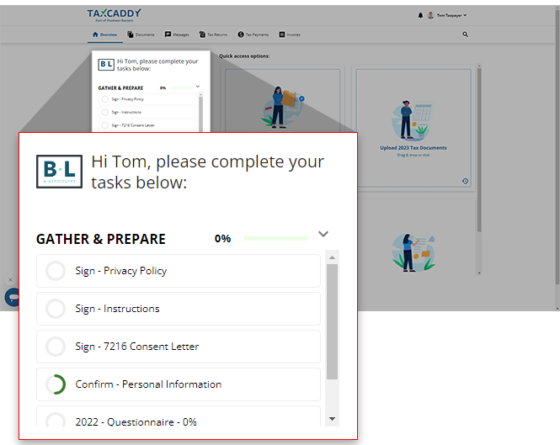The width and height of the screenshot is (560, 445).
Task: Click status circle beside 2022 - Questionnaire
Action: pos(56,420)
